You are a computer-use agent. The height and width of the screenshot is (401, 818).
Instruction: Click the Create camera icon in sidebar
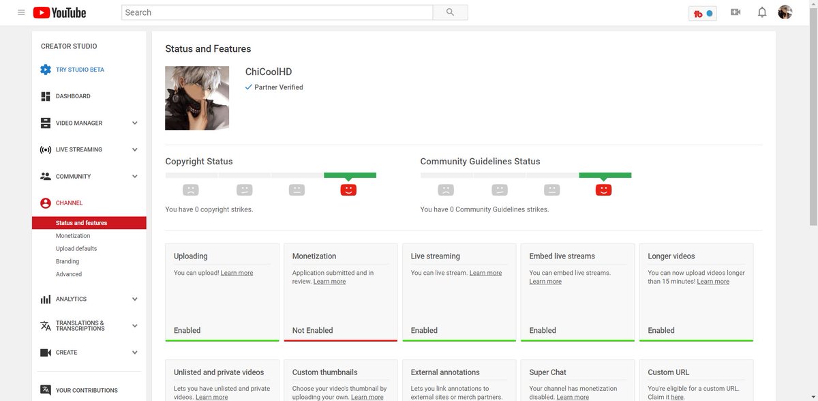46,353
